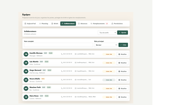
Task: Switch to the Briefs tab
Action: coord(55,23)
